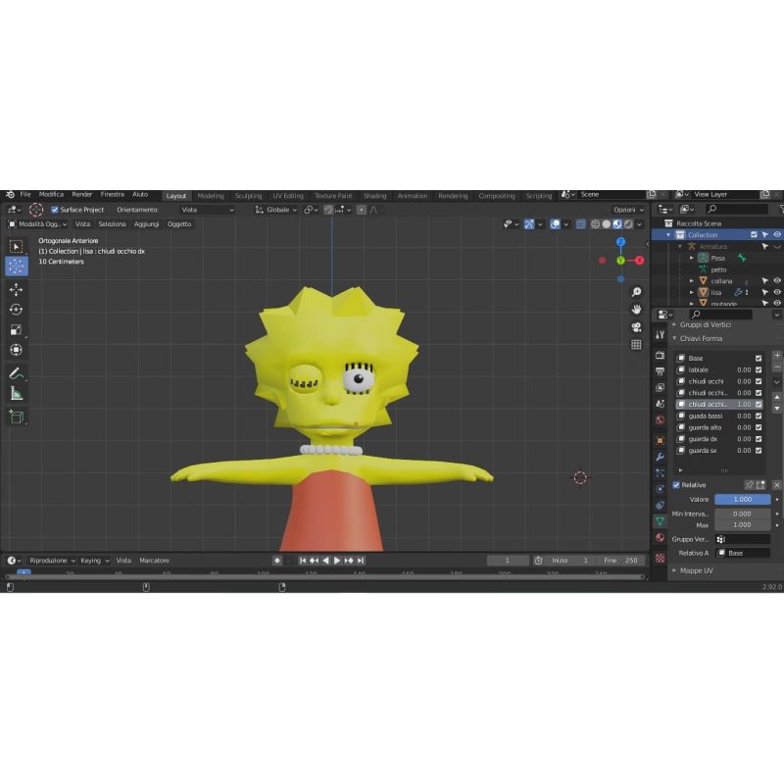
Task: Select the Measure tool
Action: coord(16,394)
